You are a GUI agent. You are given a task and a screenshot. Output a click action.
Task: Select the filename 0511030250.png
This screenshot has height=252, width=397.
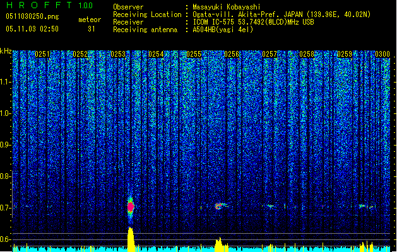pos(32,16)
